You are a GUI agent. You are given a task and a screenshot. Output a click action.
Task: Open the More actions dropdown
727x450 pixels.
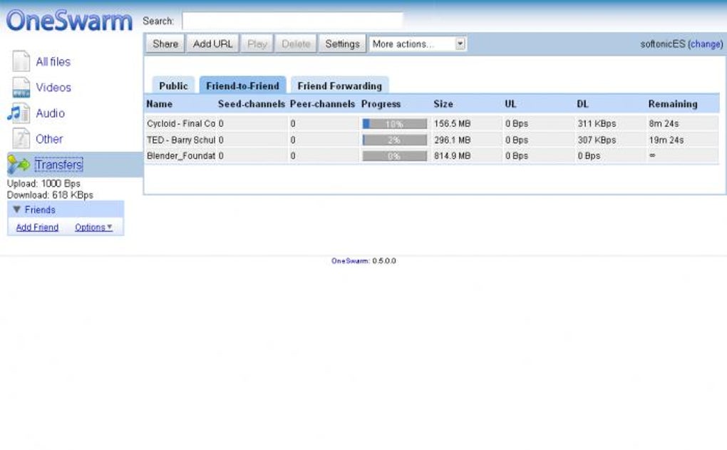[x=417, y=44]
